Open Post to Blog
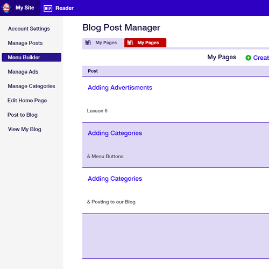This screenshot has width=269, height=269. (x=23, y=115)
